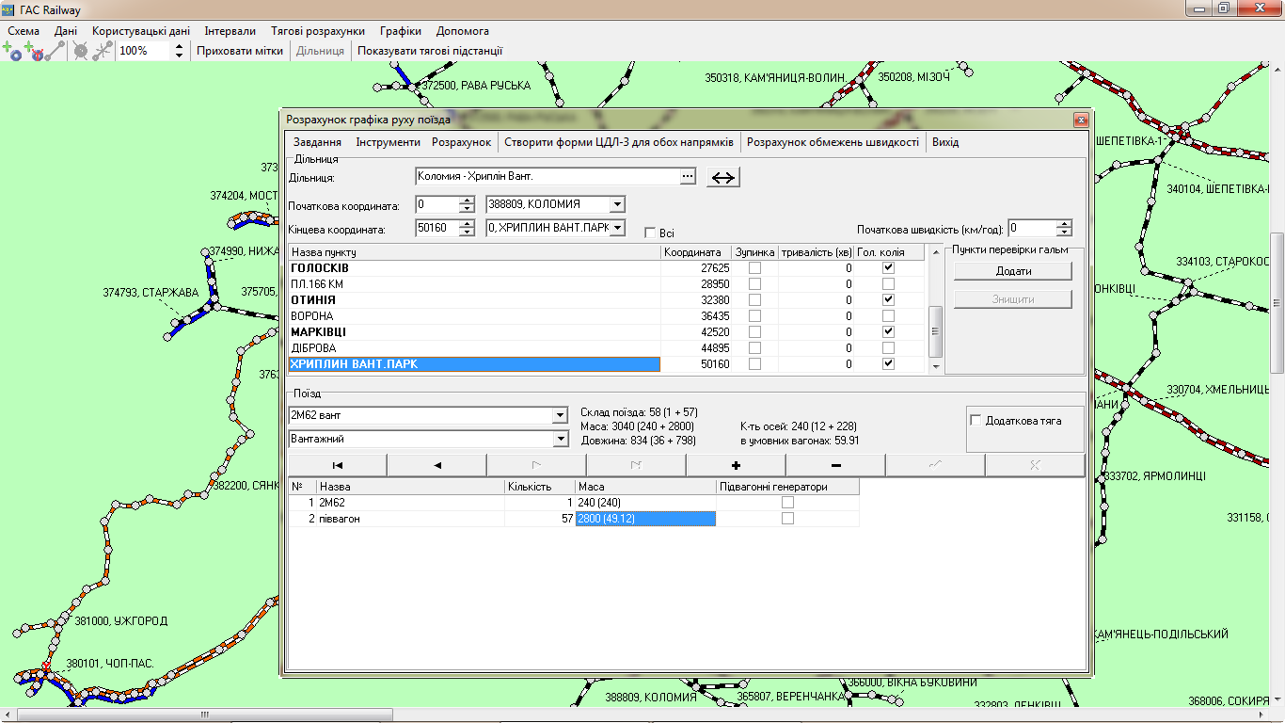The image size is (1285, 723).
Task: Check stop checkbox for ОТИНІЯ row
Action: click(x=754, y=300)
